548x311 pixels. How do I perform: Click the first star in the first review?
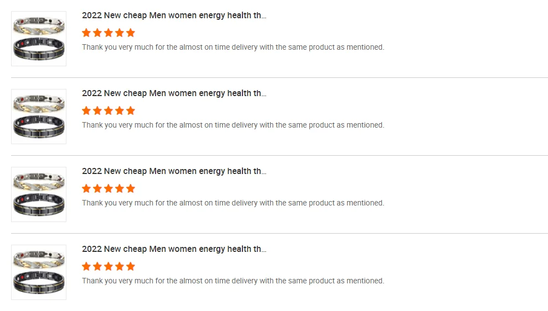point(86,33)
